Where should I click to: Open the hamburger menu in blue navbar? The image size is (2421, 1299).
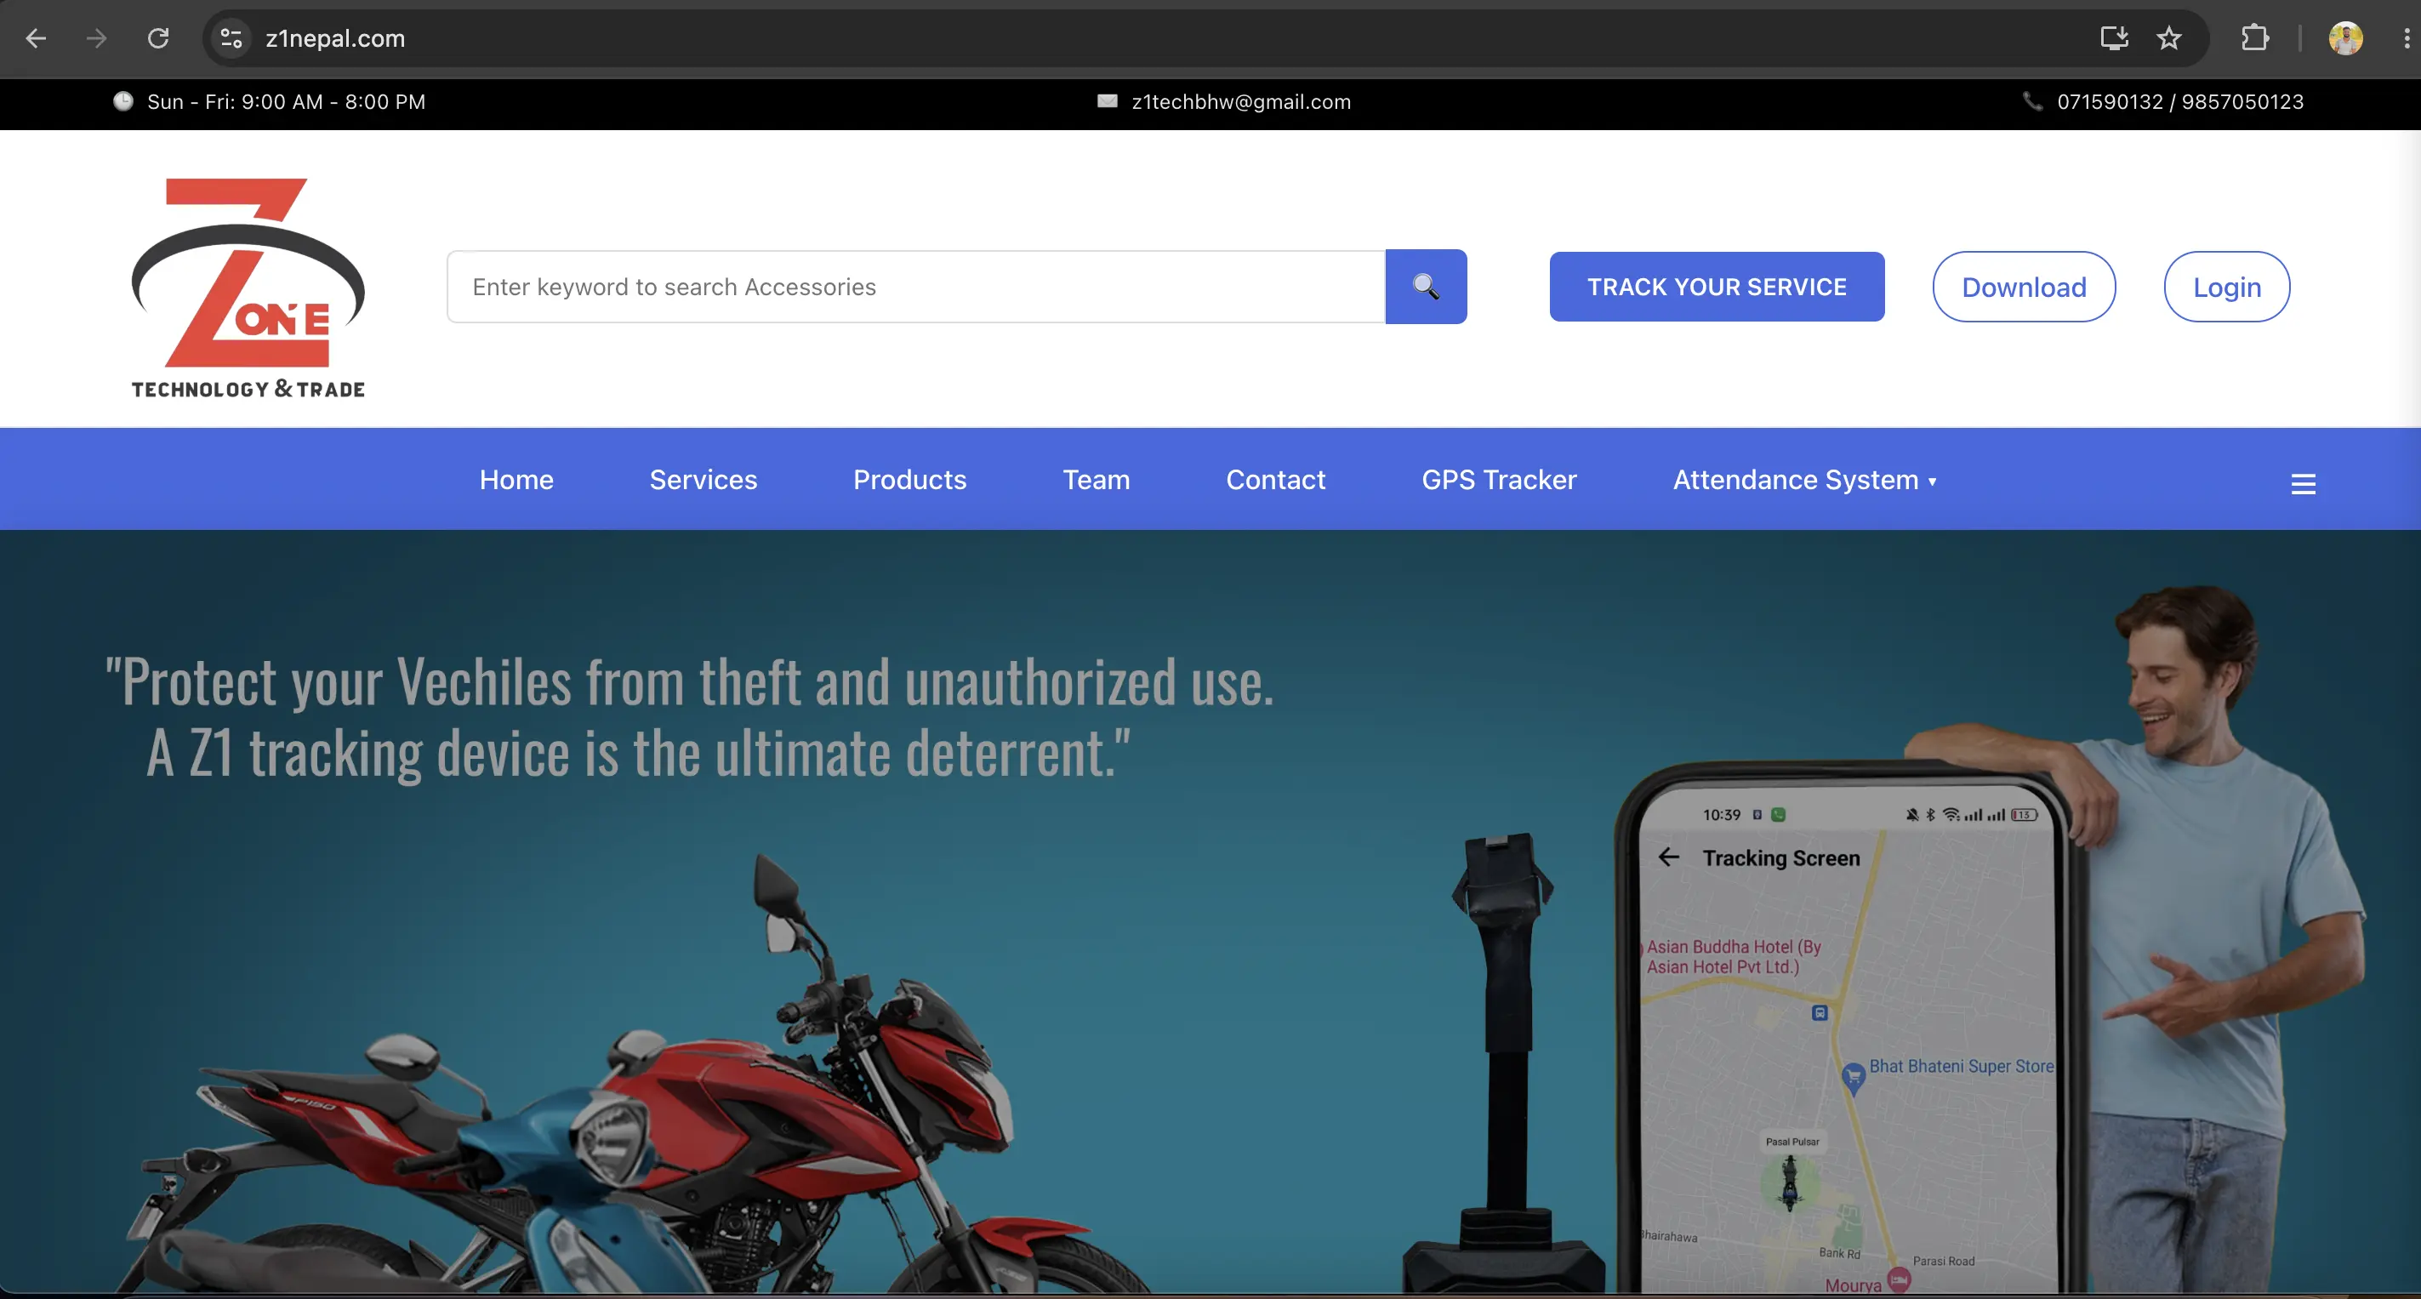click(2303, 483)
